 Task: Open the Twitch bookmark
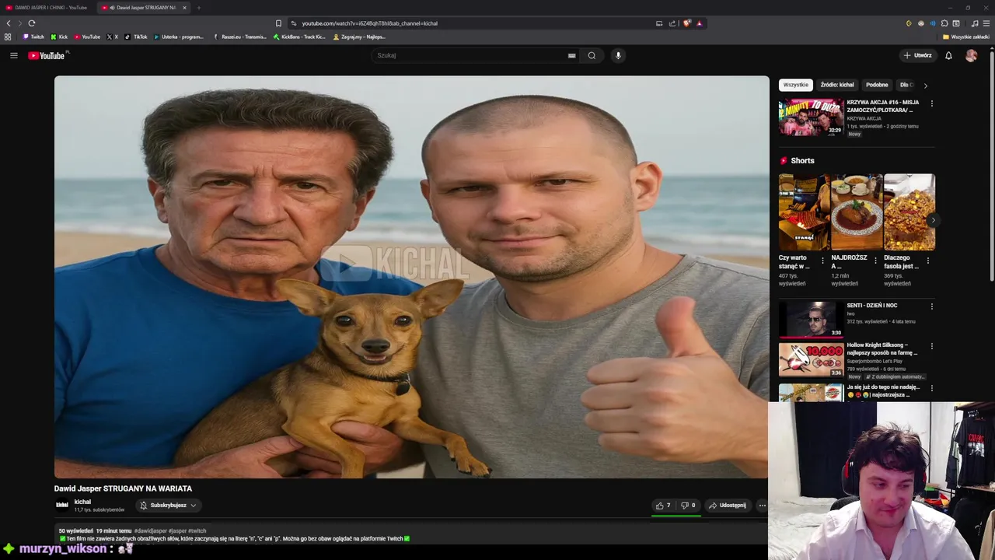pyautogui.click(x=33, y=37)
